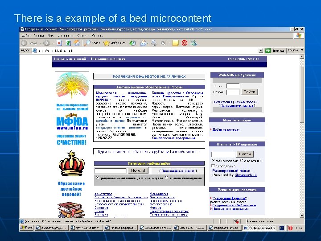
Task: Click the green Go arrow next to address bar
Action: (x=268, y=50)
